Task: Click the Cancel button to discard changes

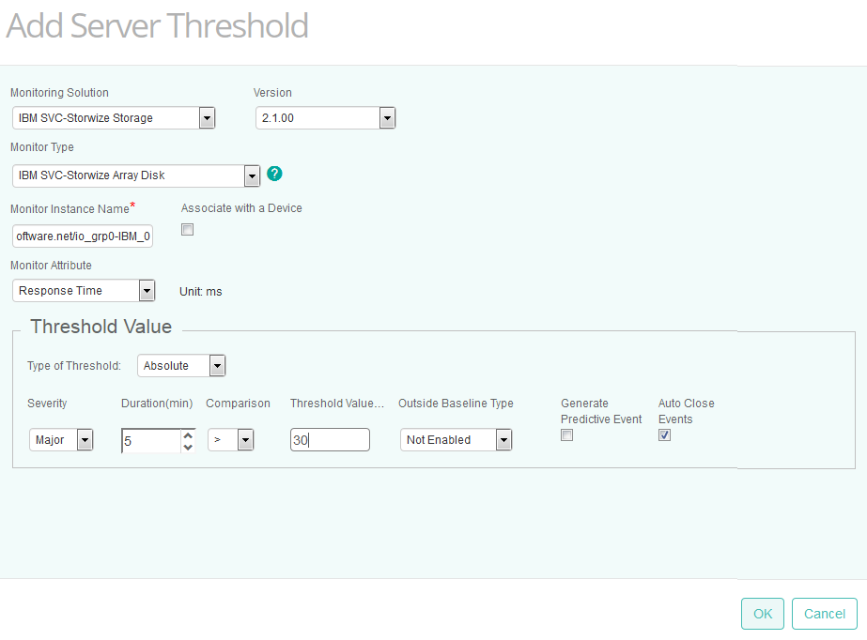Action: (824, 614)
